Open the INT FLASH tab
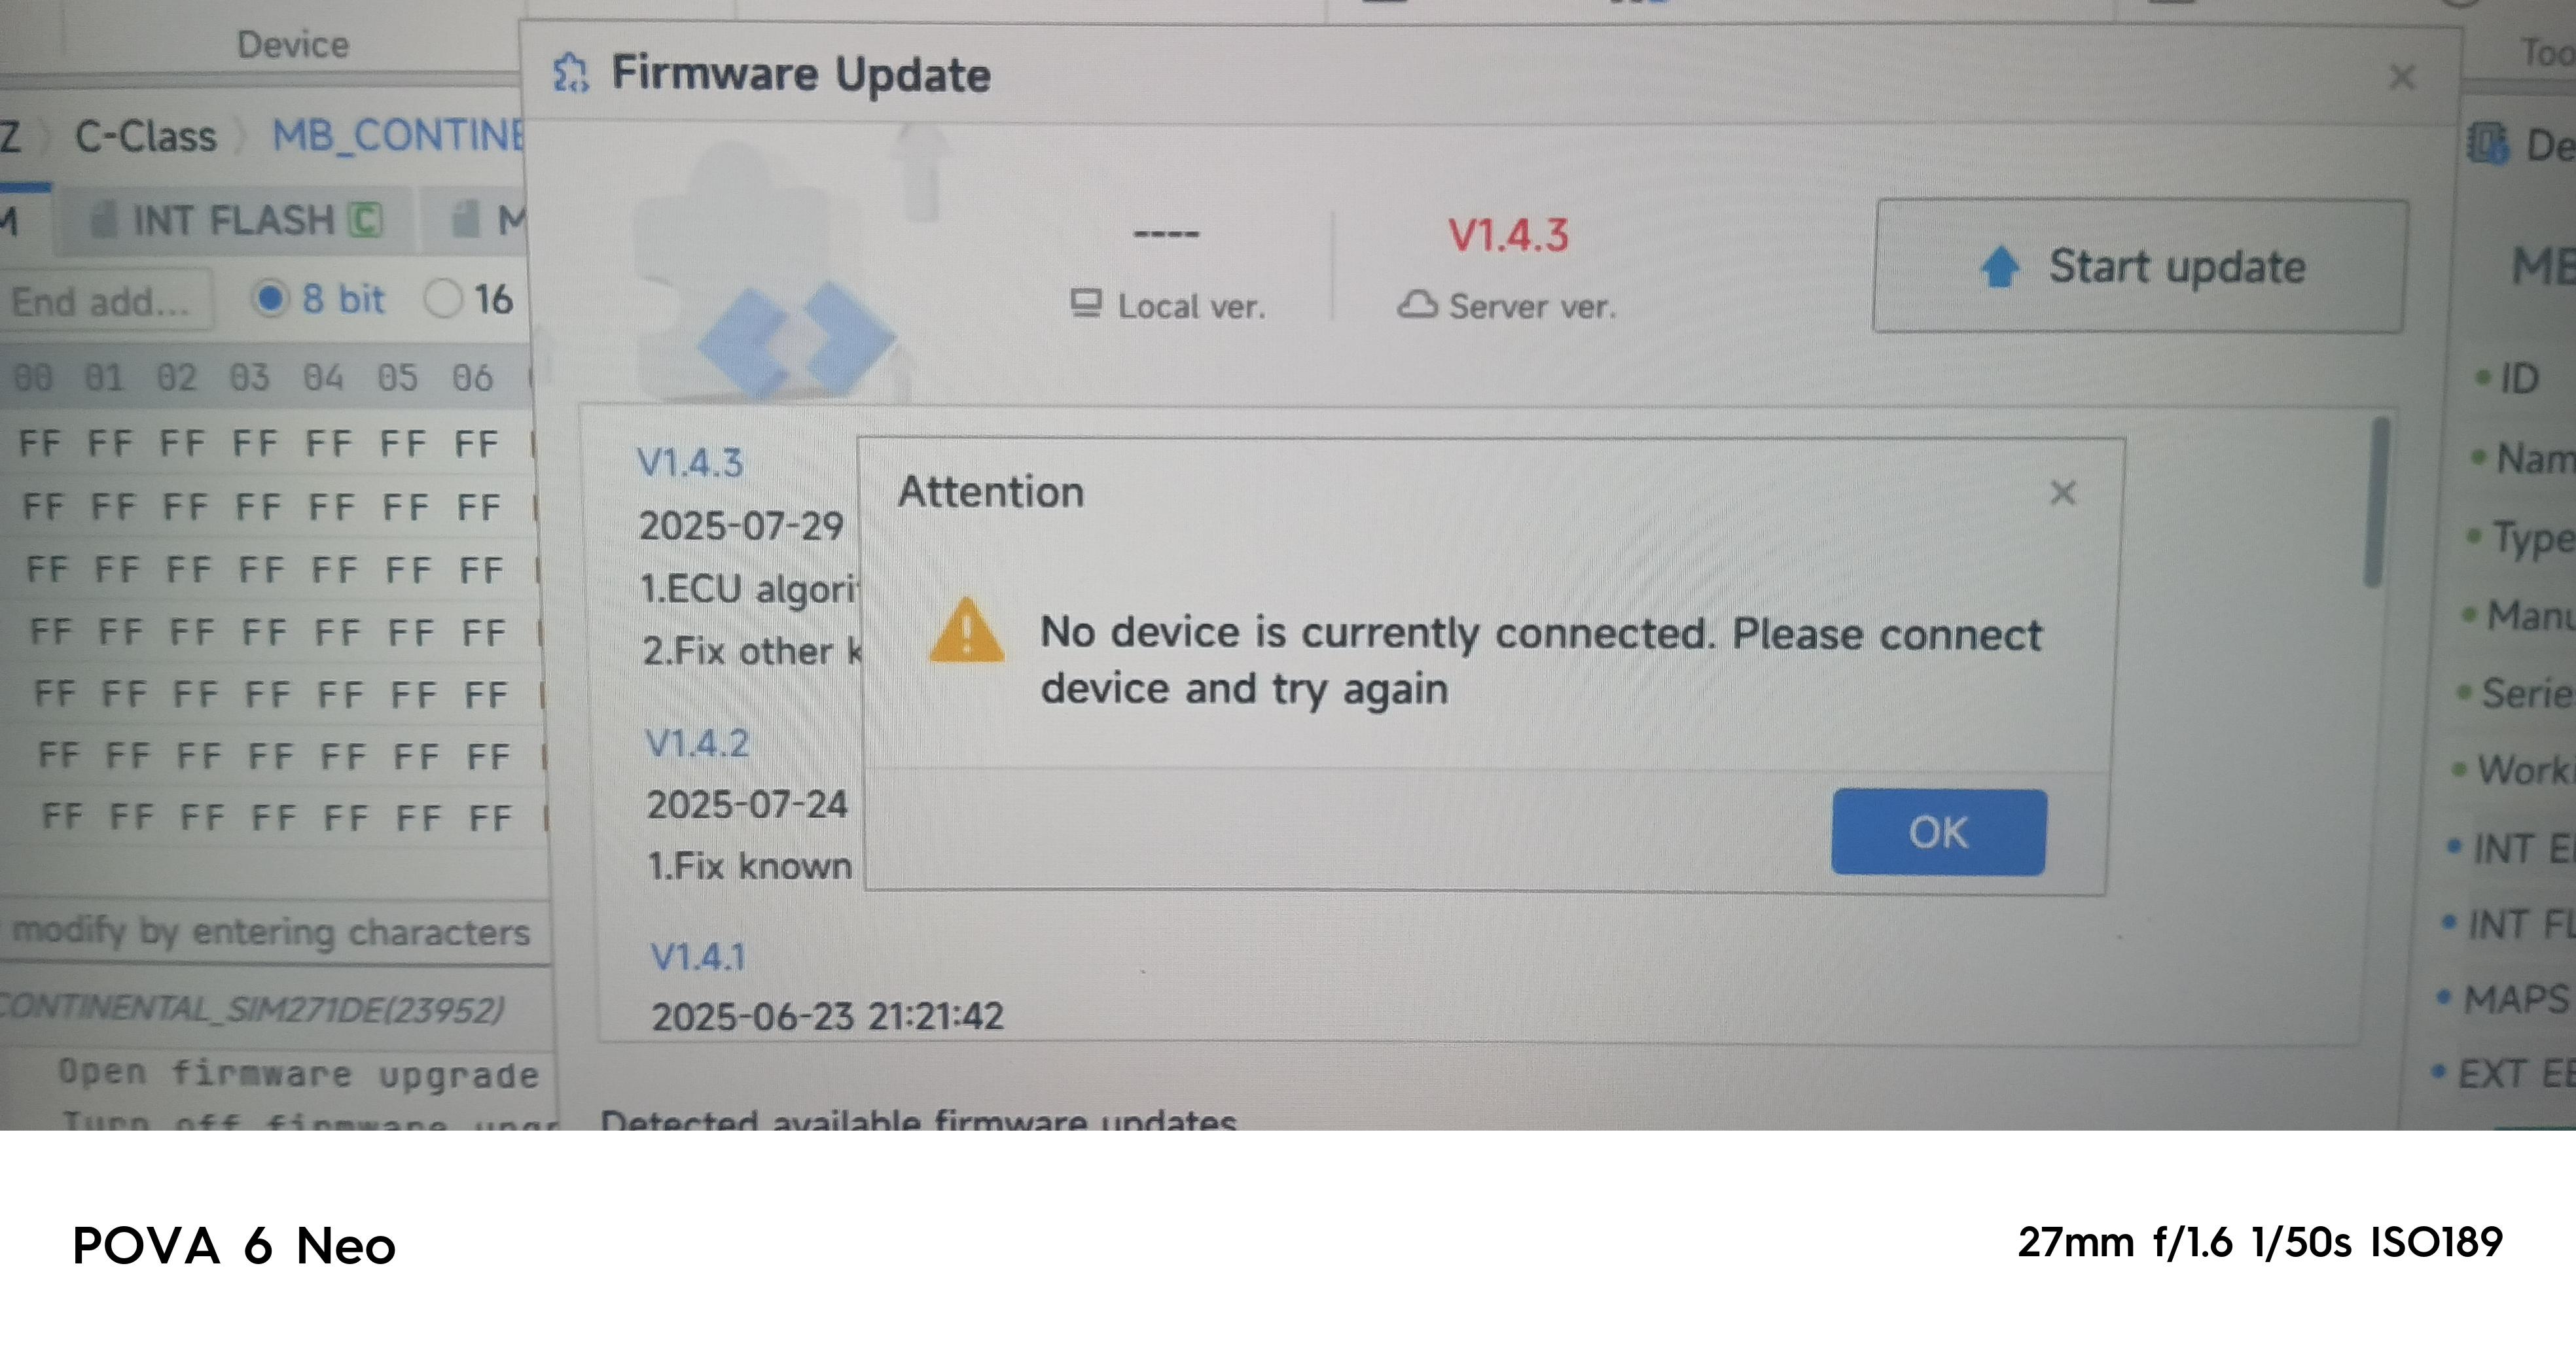Screen dimensions: 2576x1357 236,221
